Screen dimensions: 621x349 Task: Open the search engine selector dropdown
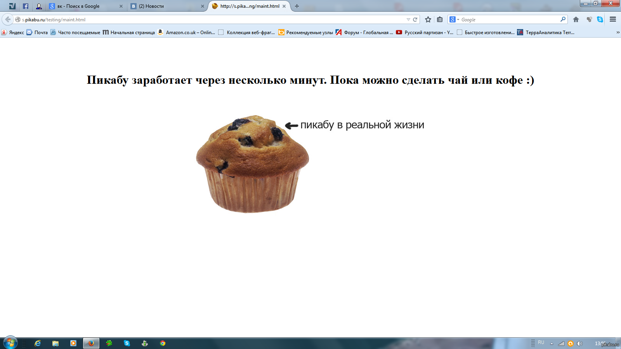click(454, 19)
